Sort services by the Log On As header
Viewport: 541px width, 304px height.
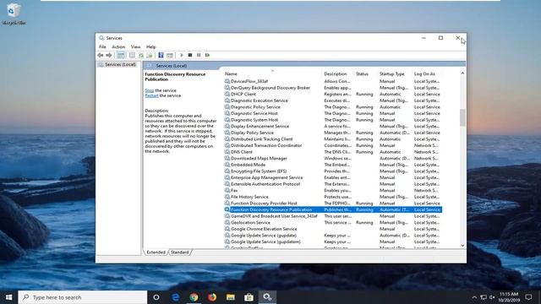point(427,73)
